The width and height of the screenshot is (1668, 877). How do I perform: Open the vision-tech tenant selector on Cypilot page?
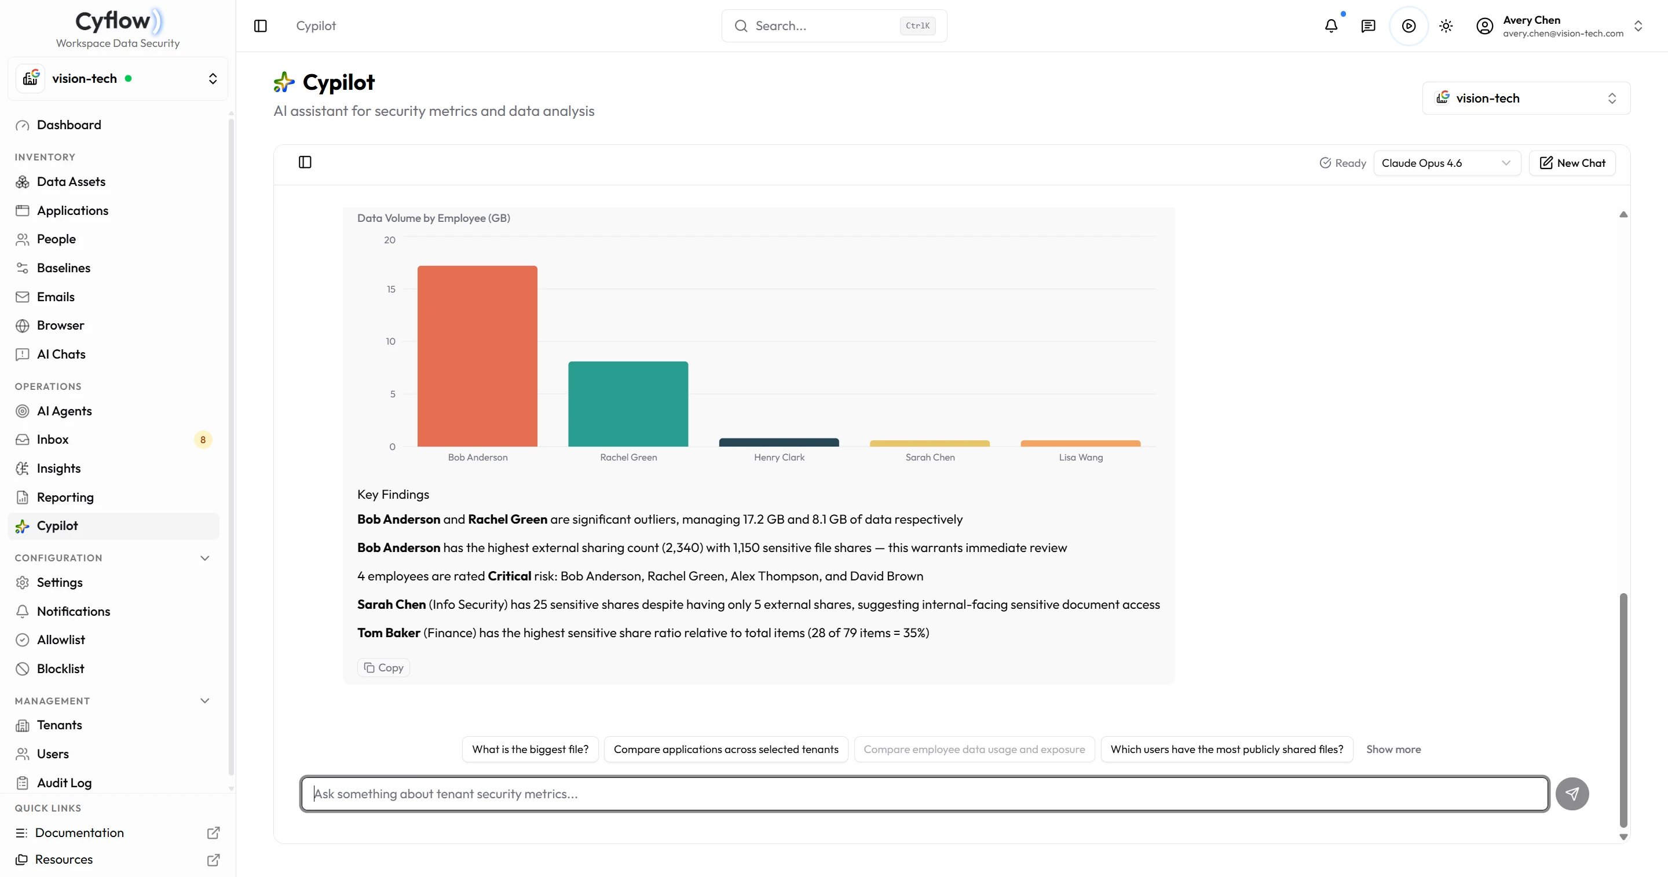coord(1526,98)
